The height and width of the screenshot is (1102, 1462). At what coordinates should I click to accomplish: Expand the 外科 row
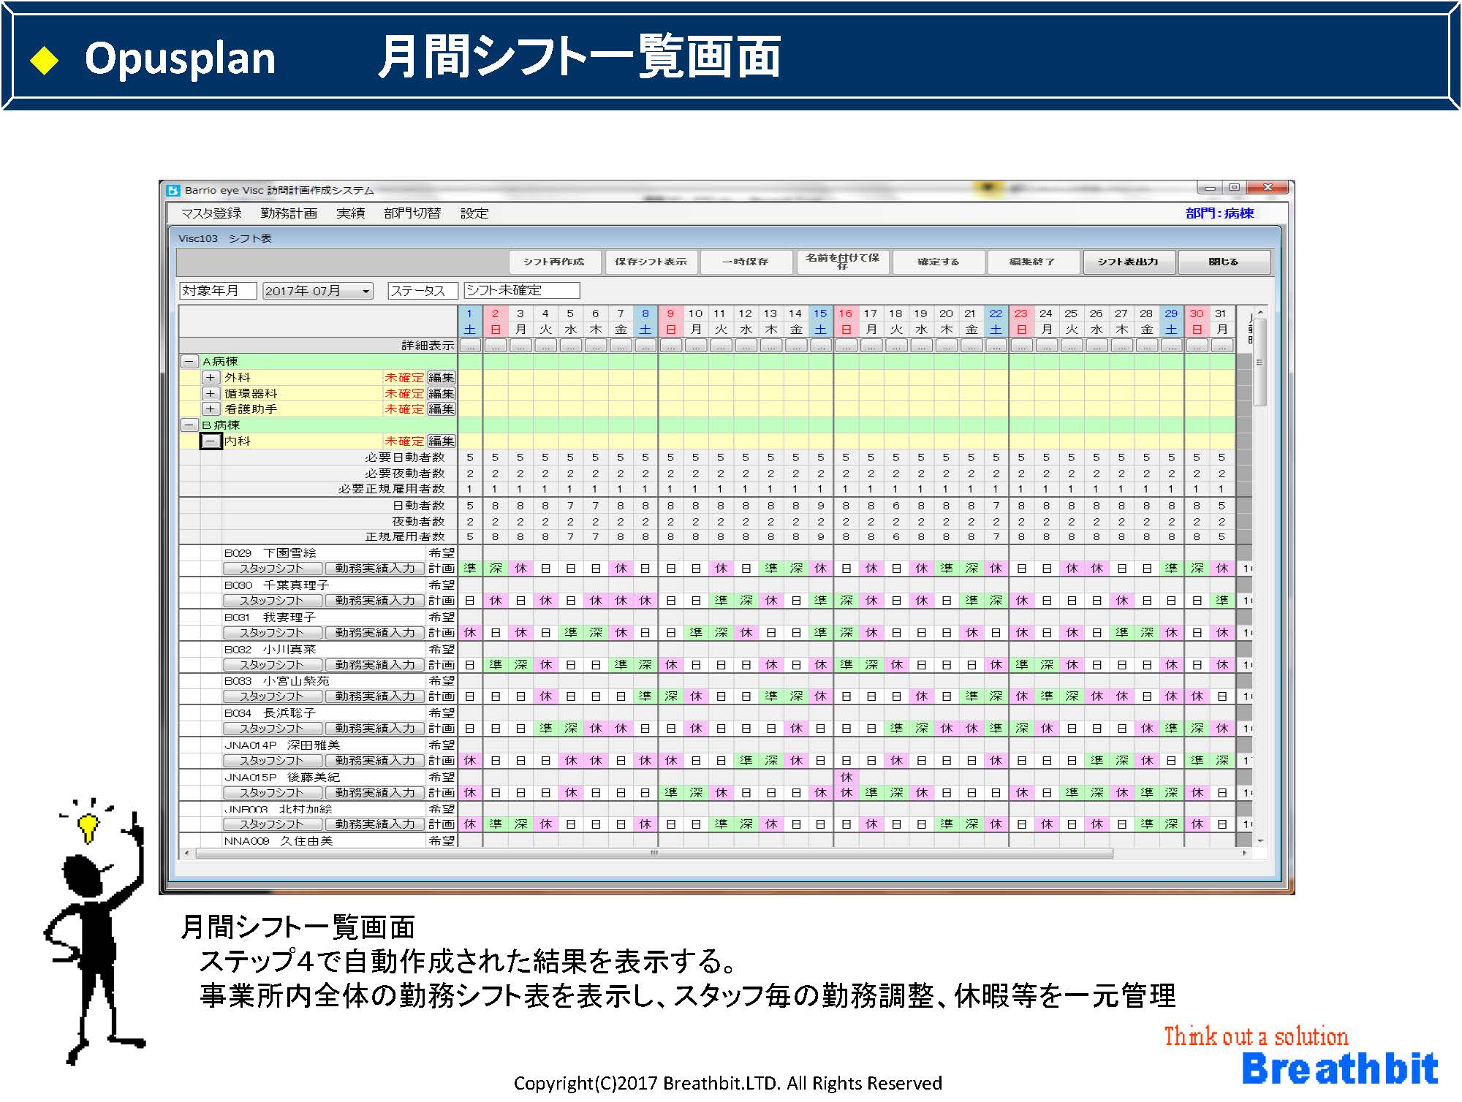[x=211, y=378]
